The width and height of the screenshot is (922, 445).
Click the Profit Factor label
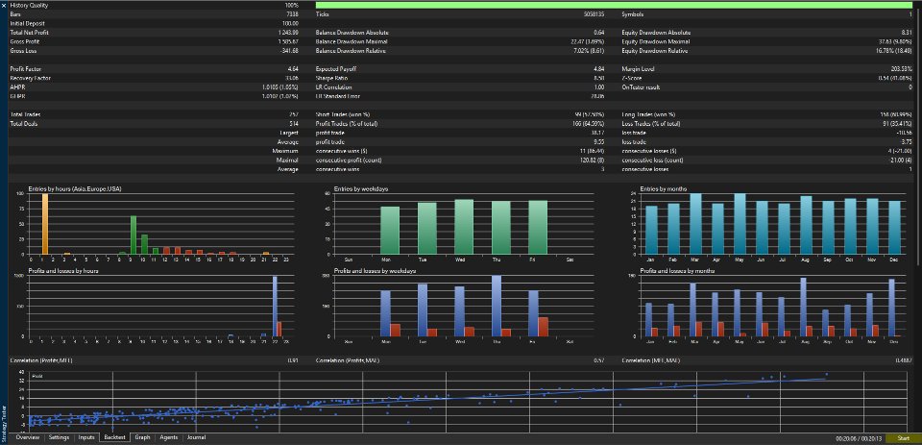(x=25, y=69)
